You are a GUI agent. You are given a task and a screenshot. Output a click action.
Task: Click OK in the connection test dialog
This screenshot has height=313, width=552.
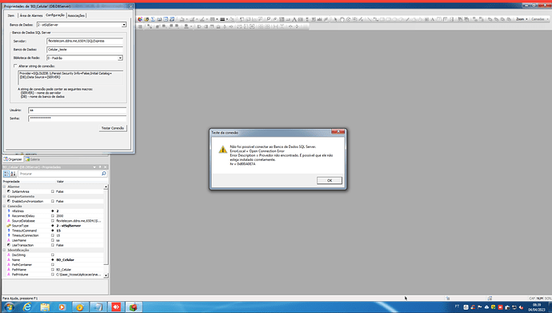(329, 180)
